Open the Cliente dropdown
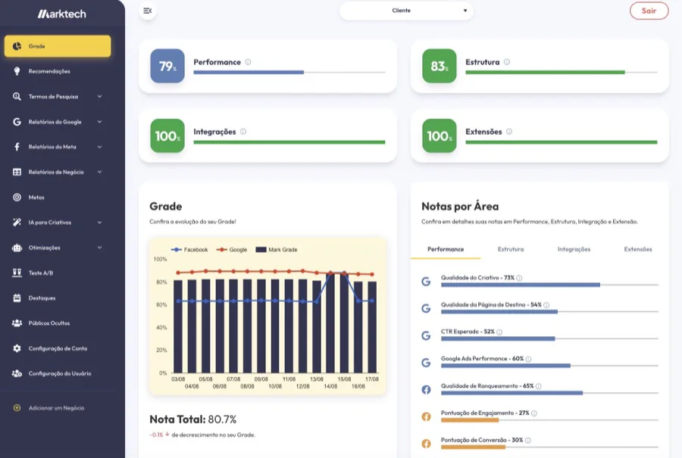Viewport: 682px width, 458px height. [406, 11]
